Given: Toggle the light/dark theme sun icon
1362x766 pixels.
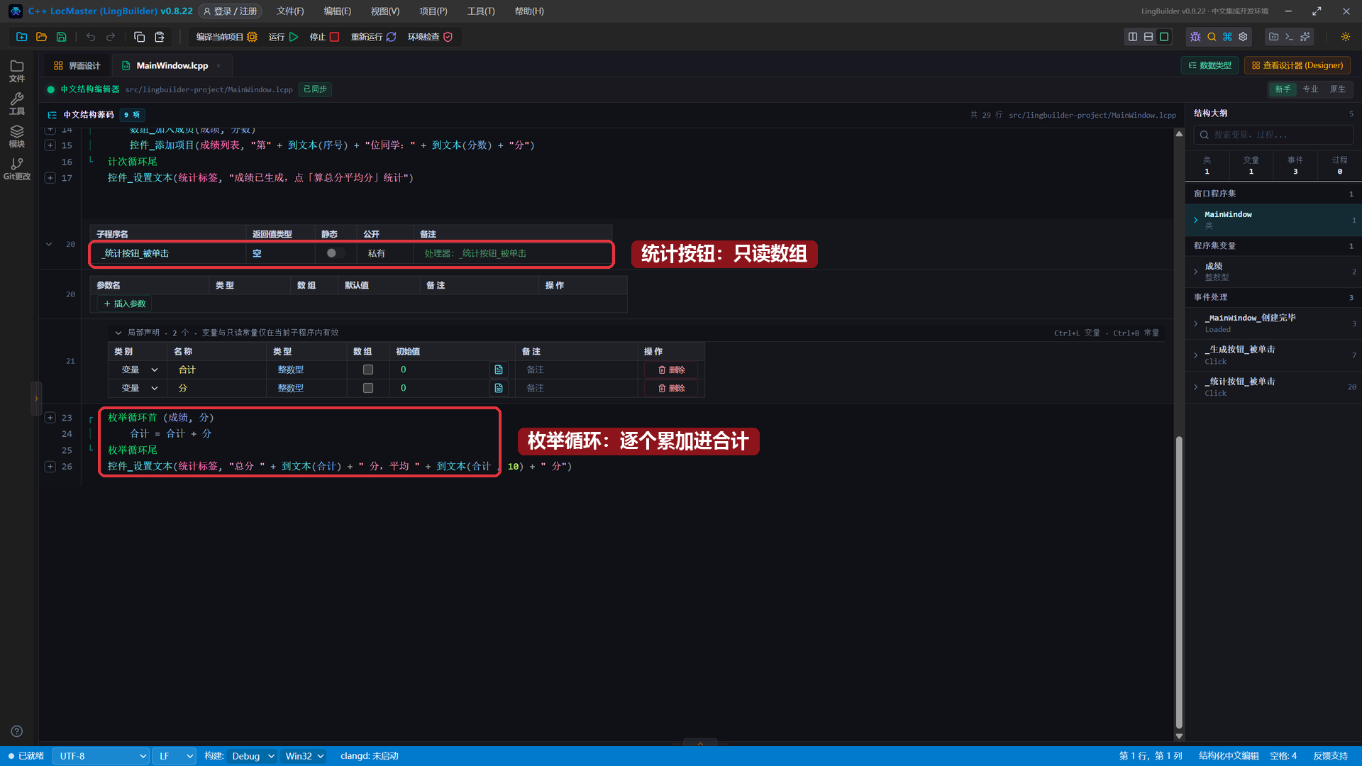Looking at the screenshot, I should pos(1345,37).
